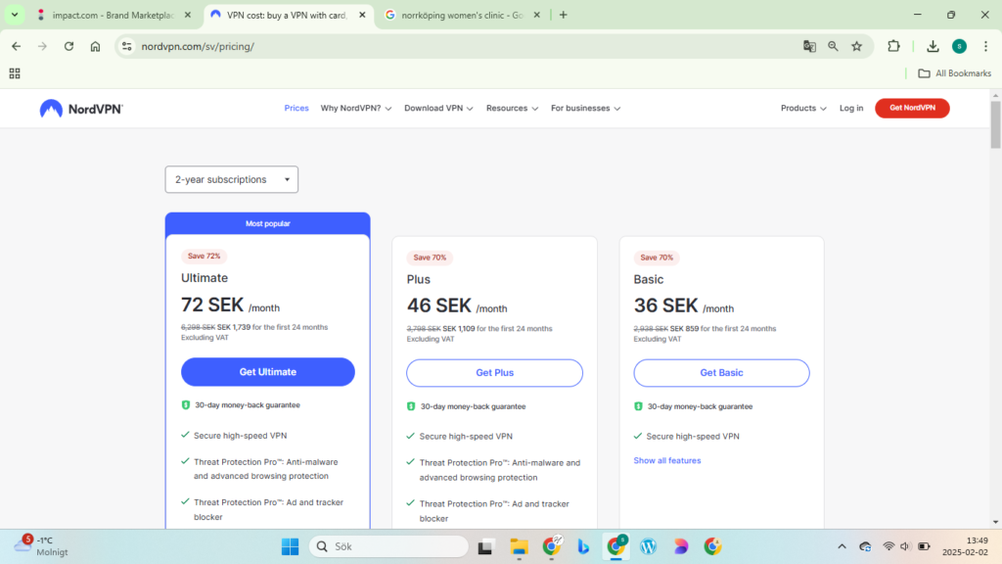
Task: Bookmark this page with the star icon
Action: click(x=857, y=46)
